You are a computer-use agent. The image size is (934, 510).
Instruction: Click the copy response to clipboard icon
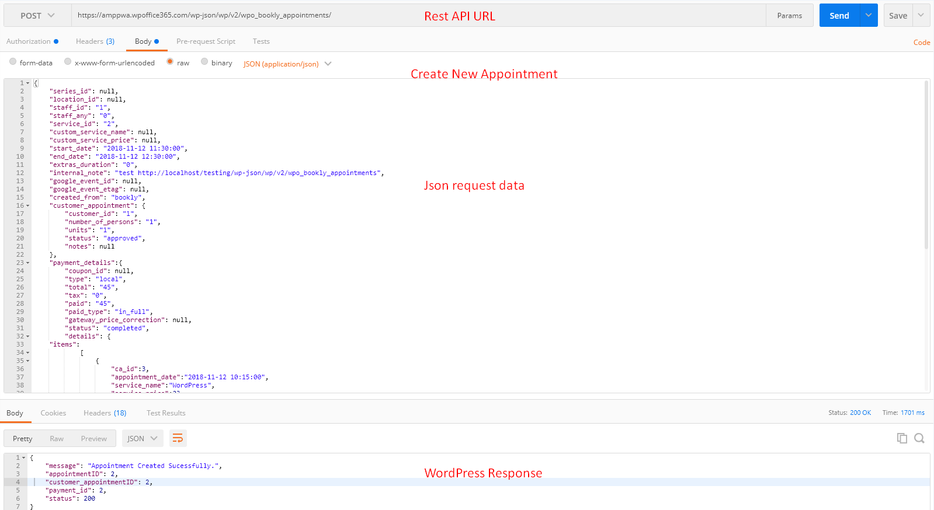tap(902, 438)
